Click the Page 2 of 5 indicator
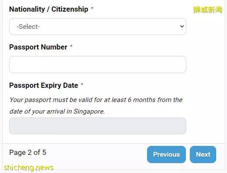Viewport: 227px width, 173px height. click(x=28, y=152)
